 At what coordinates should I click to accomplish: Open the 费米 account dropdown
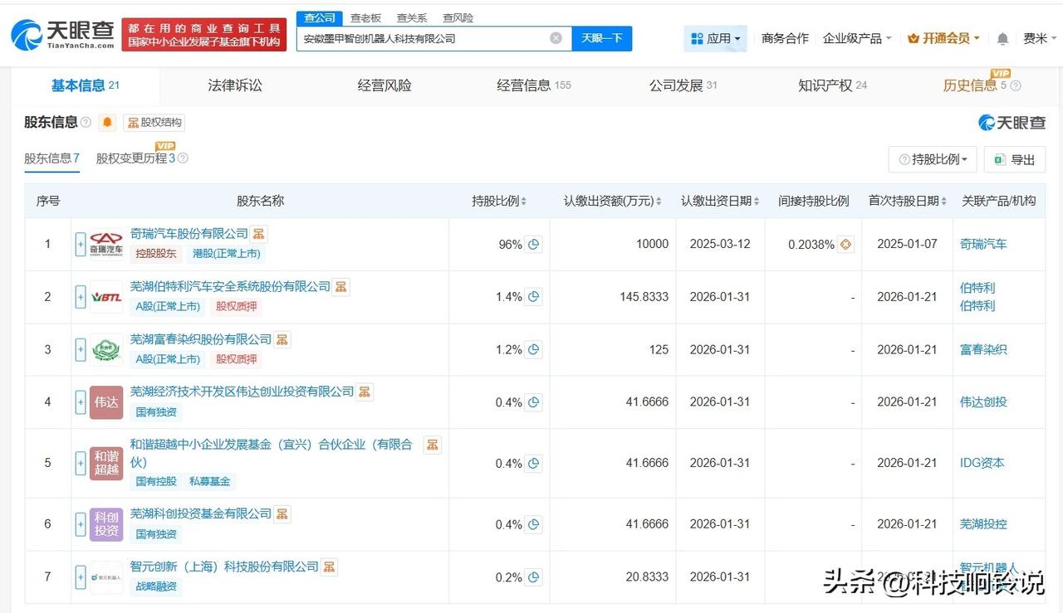1041,38
